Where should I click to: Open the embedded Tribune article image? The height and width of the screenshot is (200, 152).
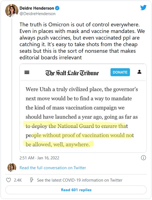pos(83,108)
